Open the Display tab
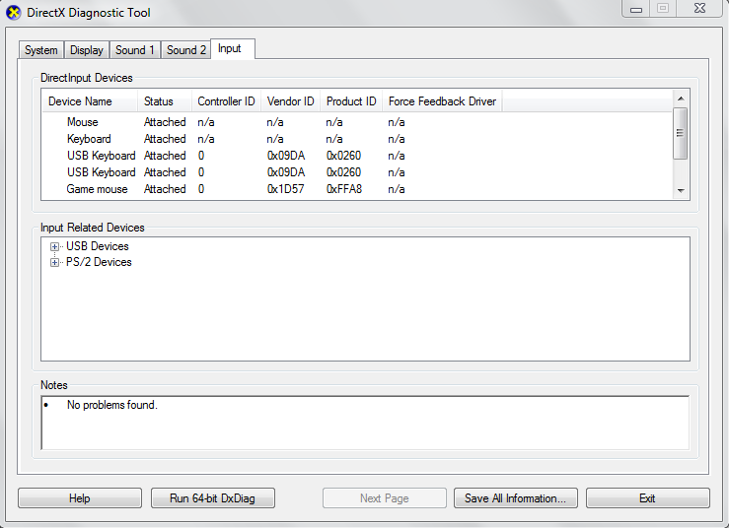Screen dimensions: 729x528 point(87,50)
